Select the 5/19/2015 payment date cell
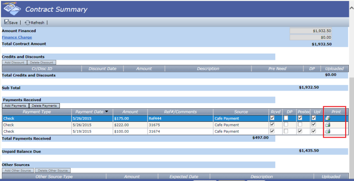 (92, 132)
